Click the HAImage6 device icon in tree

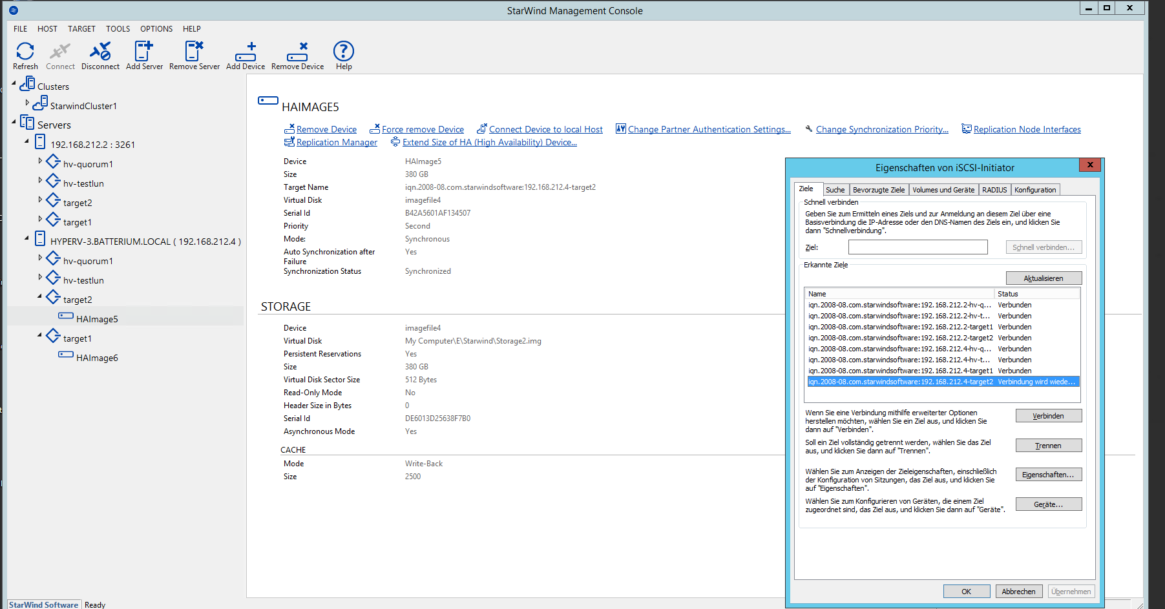(66, 355)
